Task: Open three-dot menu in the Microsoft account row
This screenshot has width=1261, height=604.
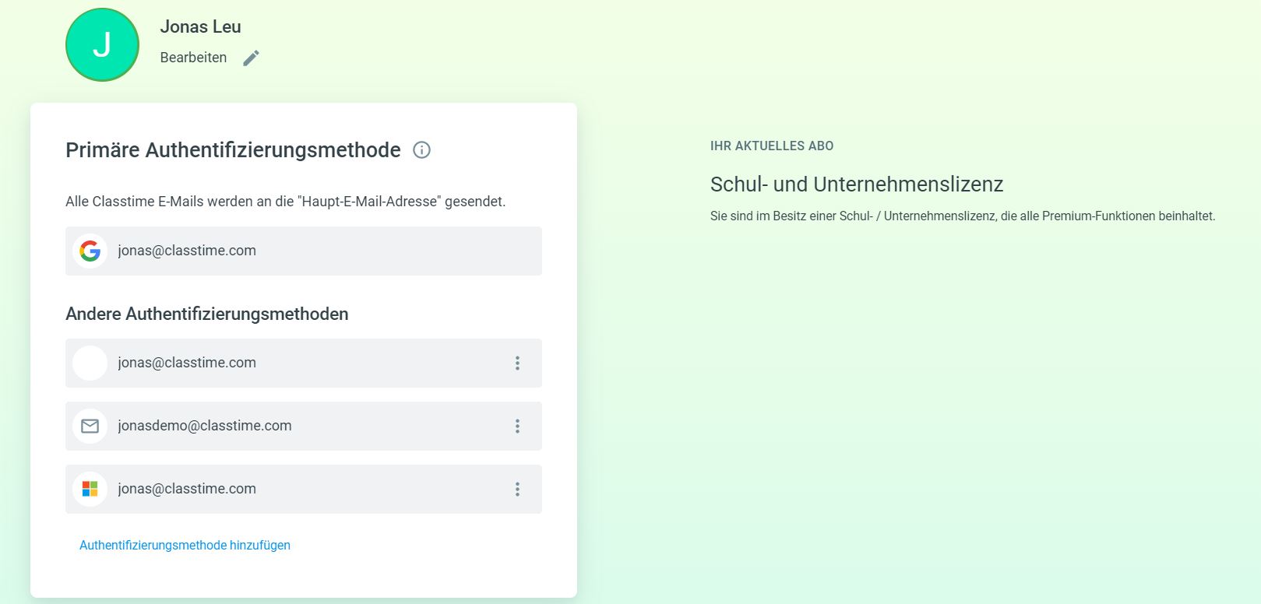Action: coord(517,490)
